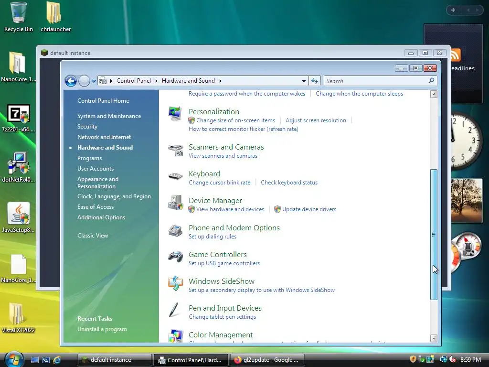Launch Internet Explorer from quick launch
The width and height of the screenshot is (489, 367).
click(x=57, y=360)
